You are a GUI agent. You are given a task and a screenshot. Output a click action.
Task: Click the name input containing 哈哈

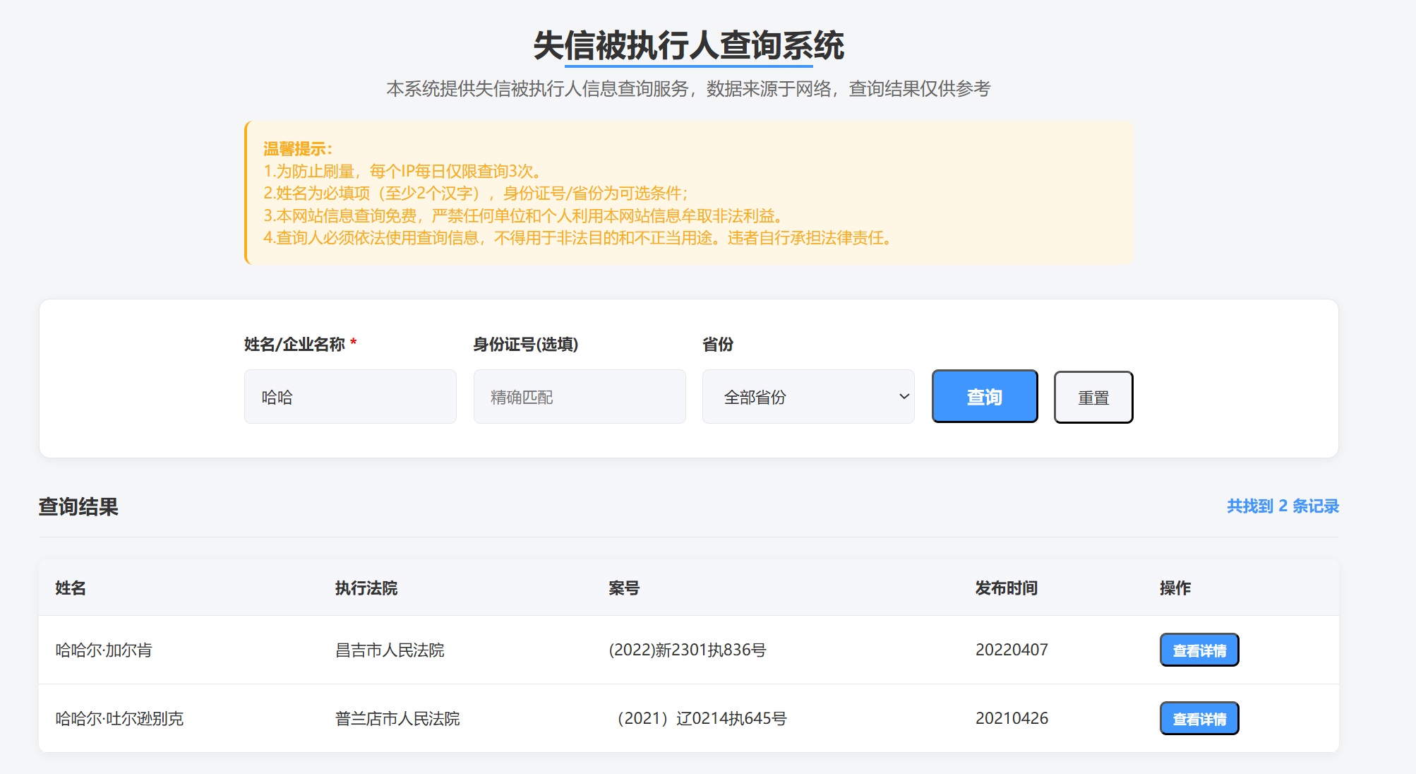[x=349, y=396]
